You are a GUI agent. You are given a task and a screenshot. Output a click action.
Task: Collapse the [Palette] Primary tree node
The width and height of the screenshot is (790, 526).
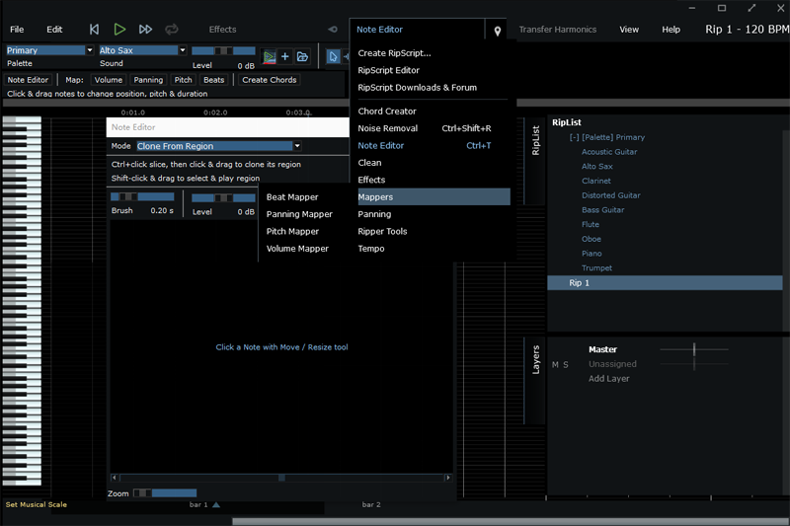point(575,137)
